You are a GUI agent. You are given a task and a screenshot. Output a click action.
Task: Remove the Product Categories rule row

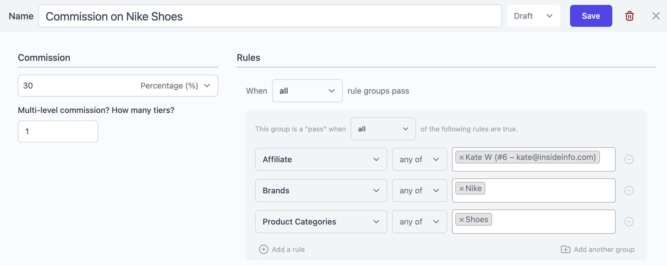click(x=629, y=222)
